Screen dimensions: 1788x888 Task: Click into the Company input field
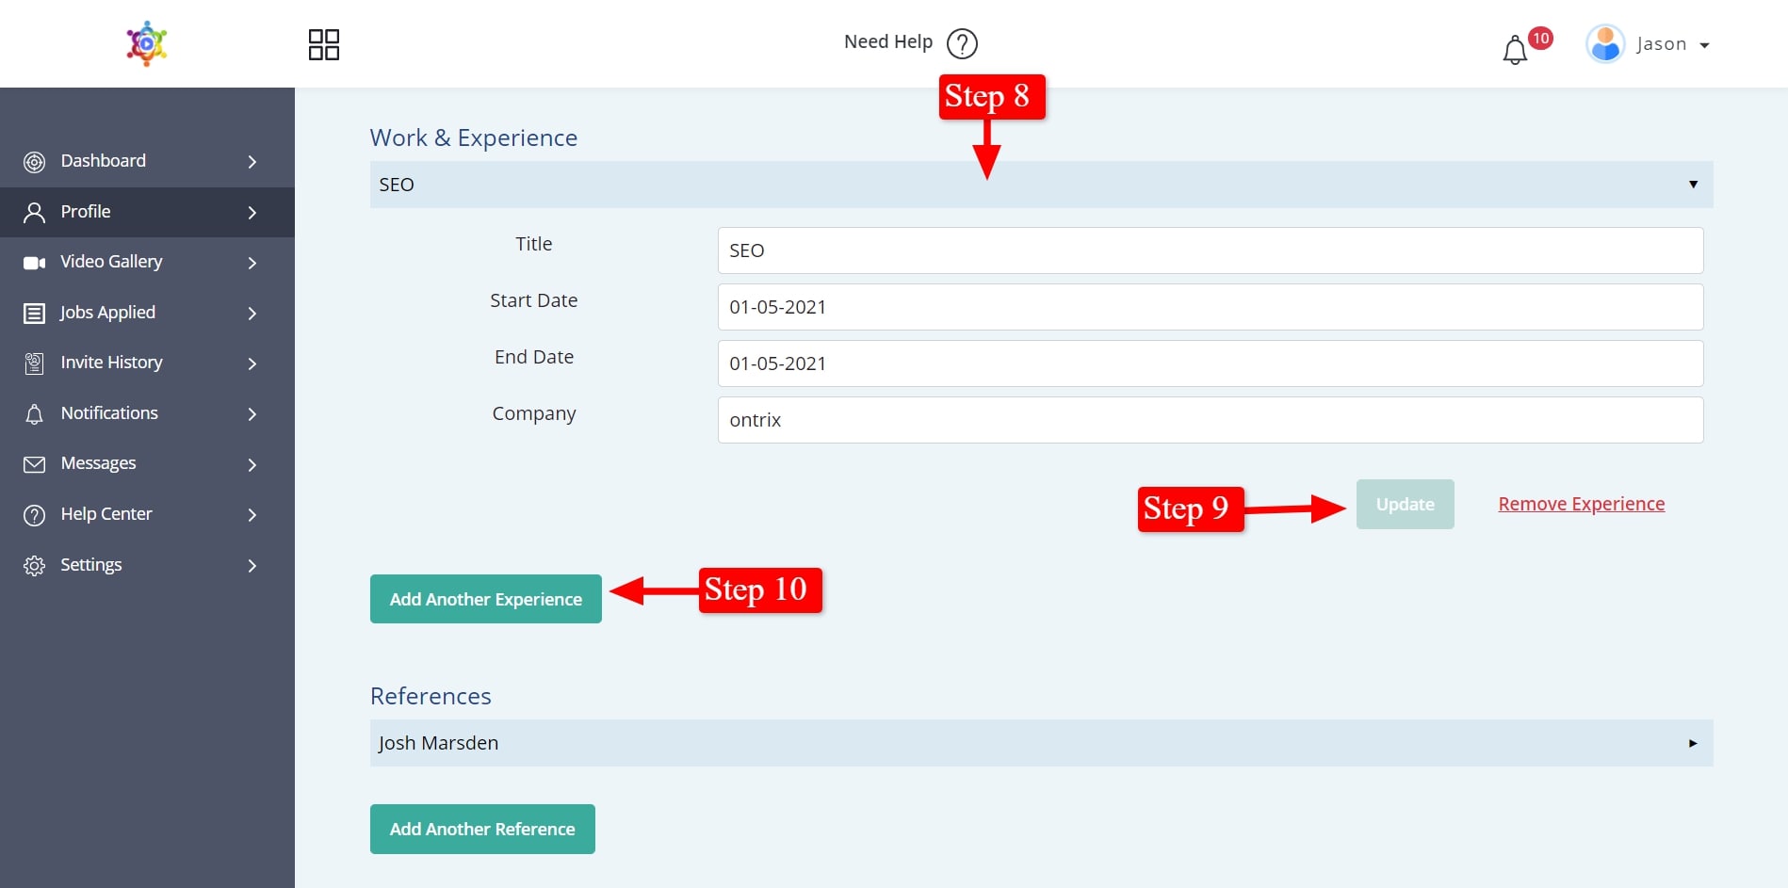(x=1210, y=420)
